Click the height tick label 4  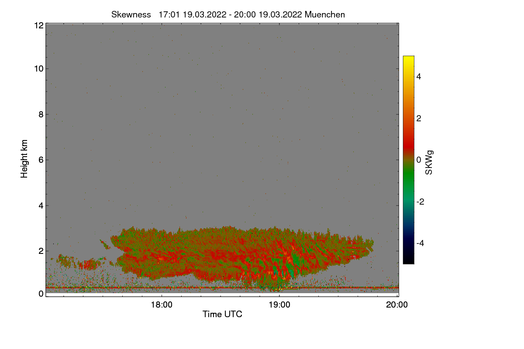coord(41,205)
